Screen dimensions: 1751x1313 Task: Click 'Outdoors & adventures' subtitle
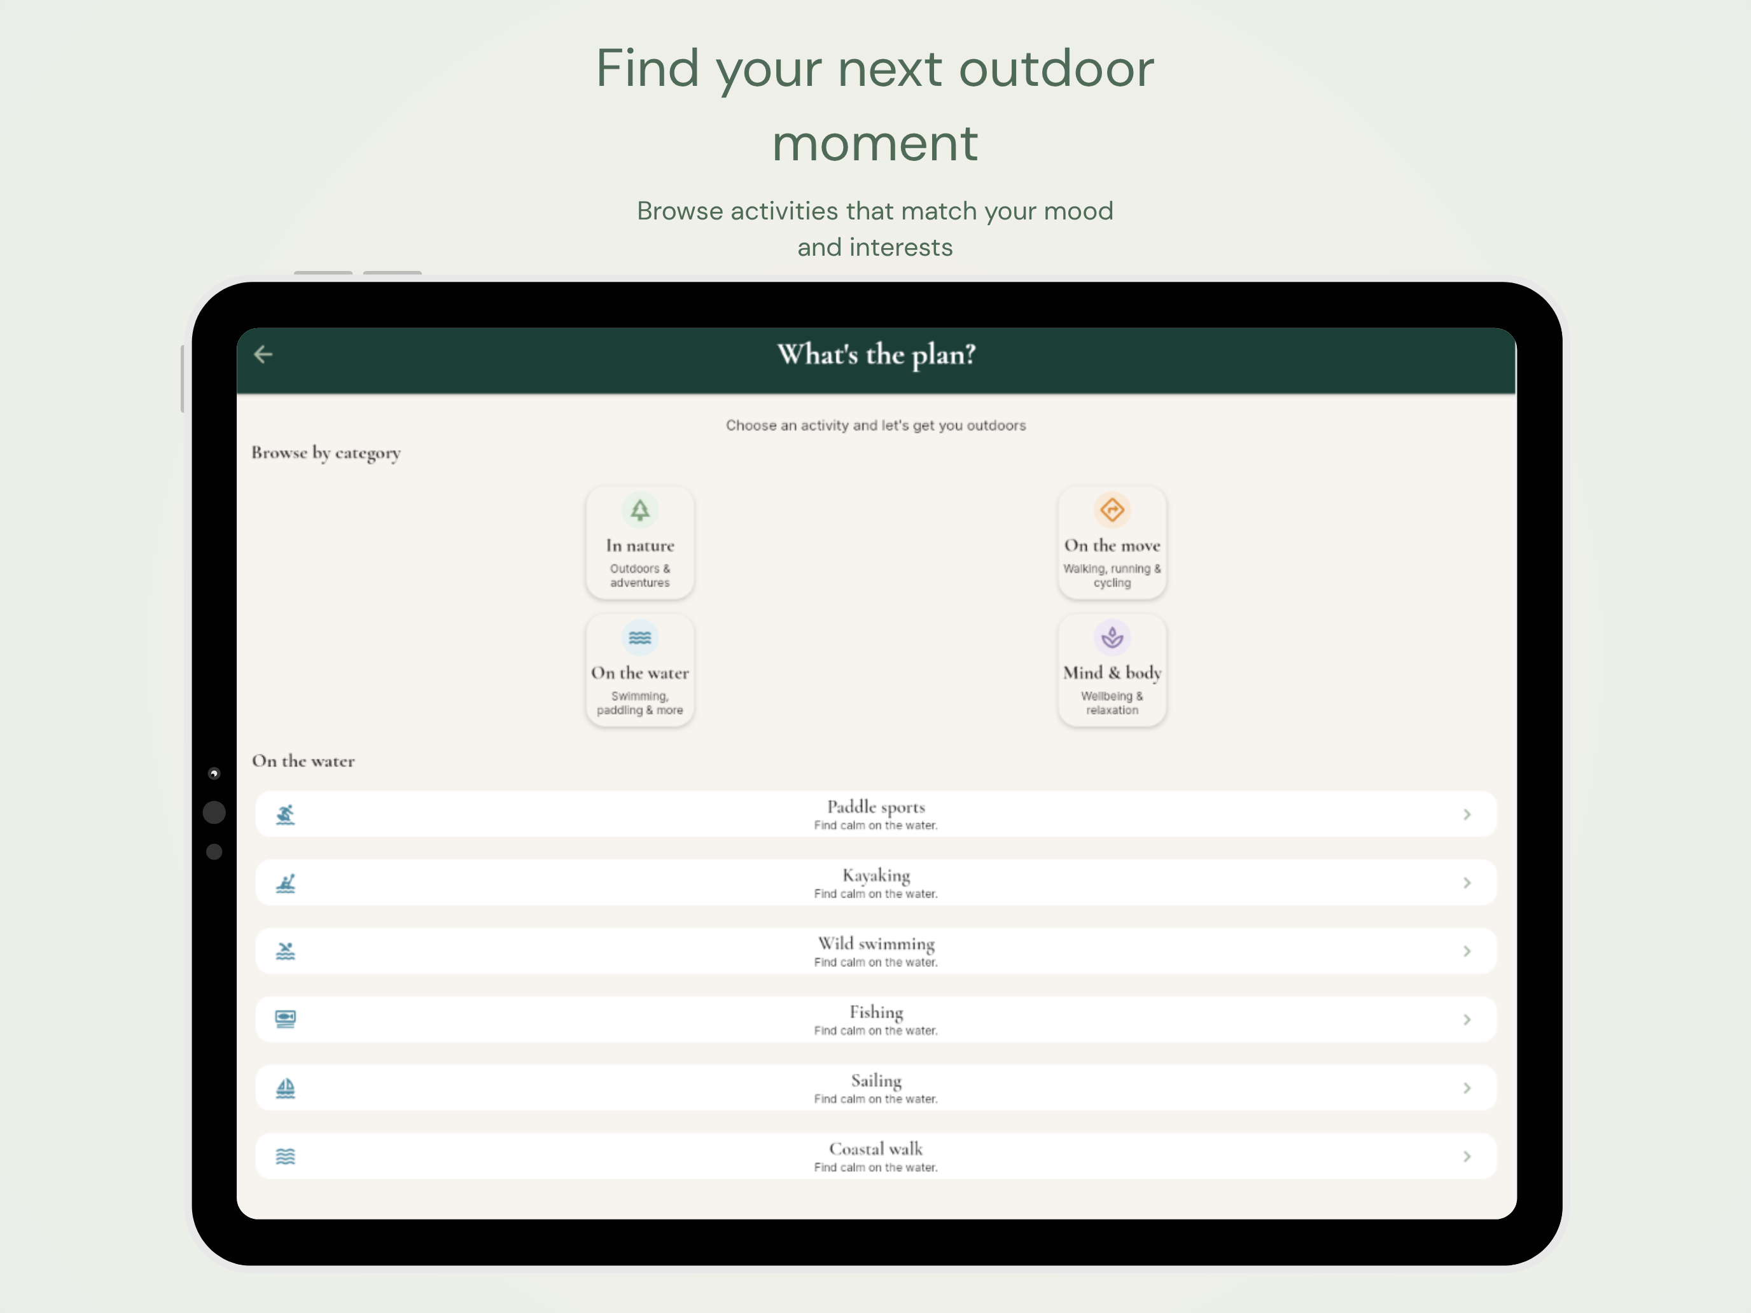639,575
